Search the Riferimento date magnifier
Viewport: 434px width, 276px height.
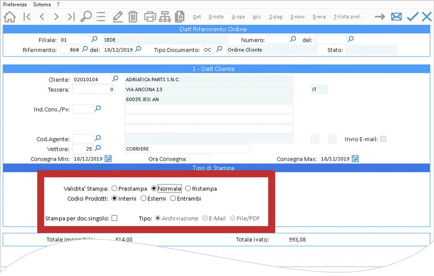click(x=138, y=49)
